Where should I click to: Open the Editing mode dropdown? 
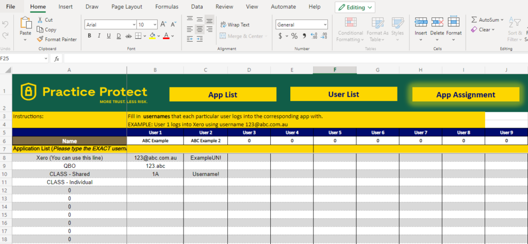point(355,7)
